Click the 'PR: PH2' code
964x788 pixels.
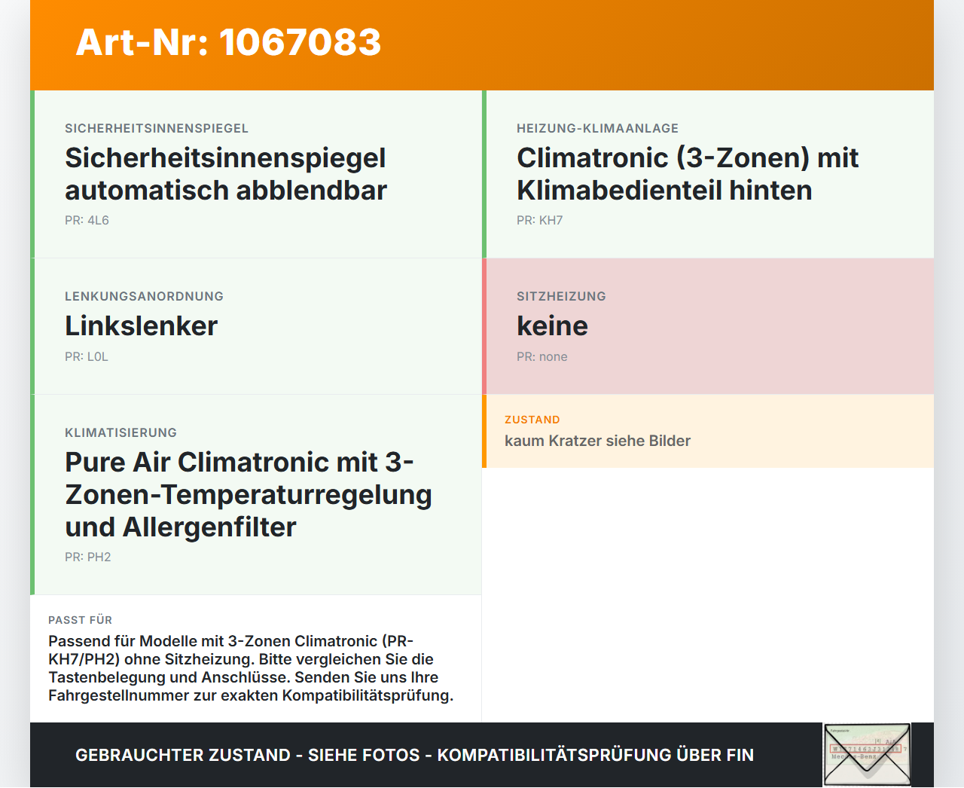click(x=87, y=557)
